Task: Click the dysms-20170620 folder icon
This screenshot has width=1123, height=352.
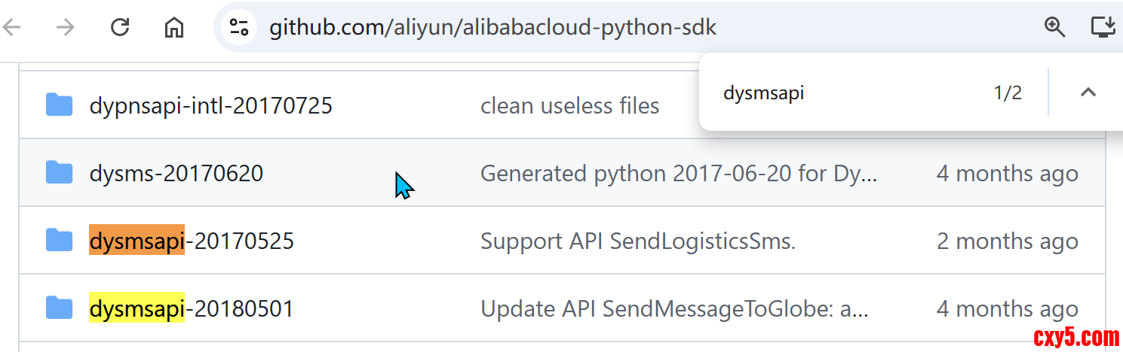Action: 59,173
